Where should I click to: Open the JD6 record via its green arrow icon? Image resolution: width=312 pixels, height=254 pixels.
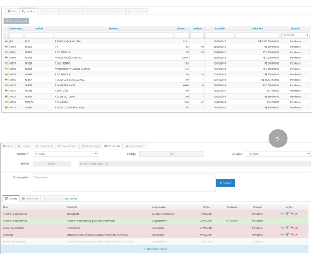point(6,41)
